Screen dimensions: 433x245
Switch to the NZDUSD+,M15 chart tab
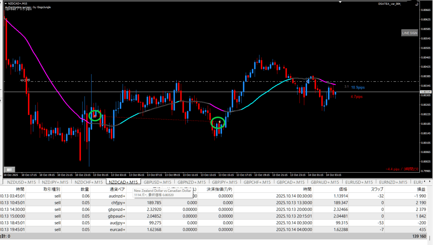coord(21,182)
